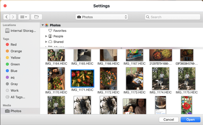Select the Shared cloud item
The height and width of the screenshot is (125, 203).
point(58,42)
